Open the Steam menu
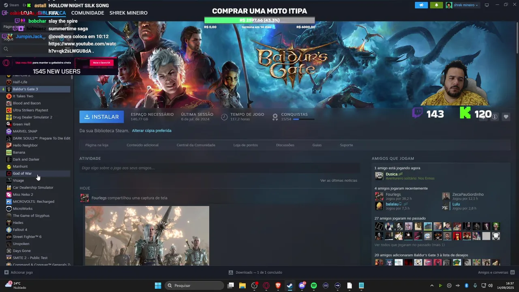519x292 pixels. click(x=11, y=5)
